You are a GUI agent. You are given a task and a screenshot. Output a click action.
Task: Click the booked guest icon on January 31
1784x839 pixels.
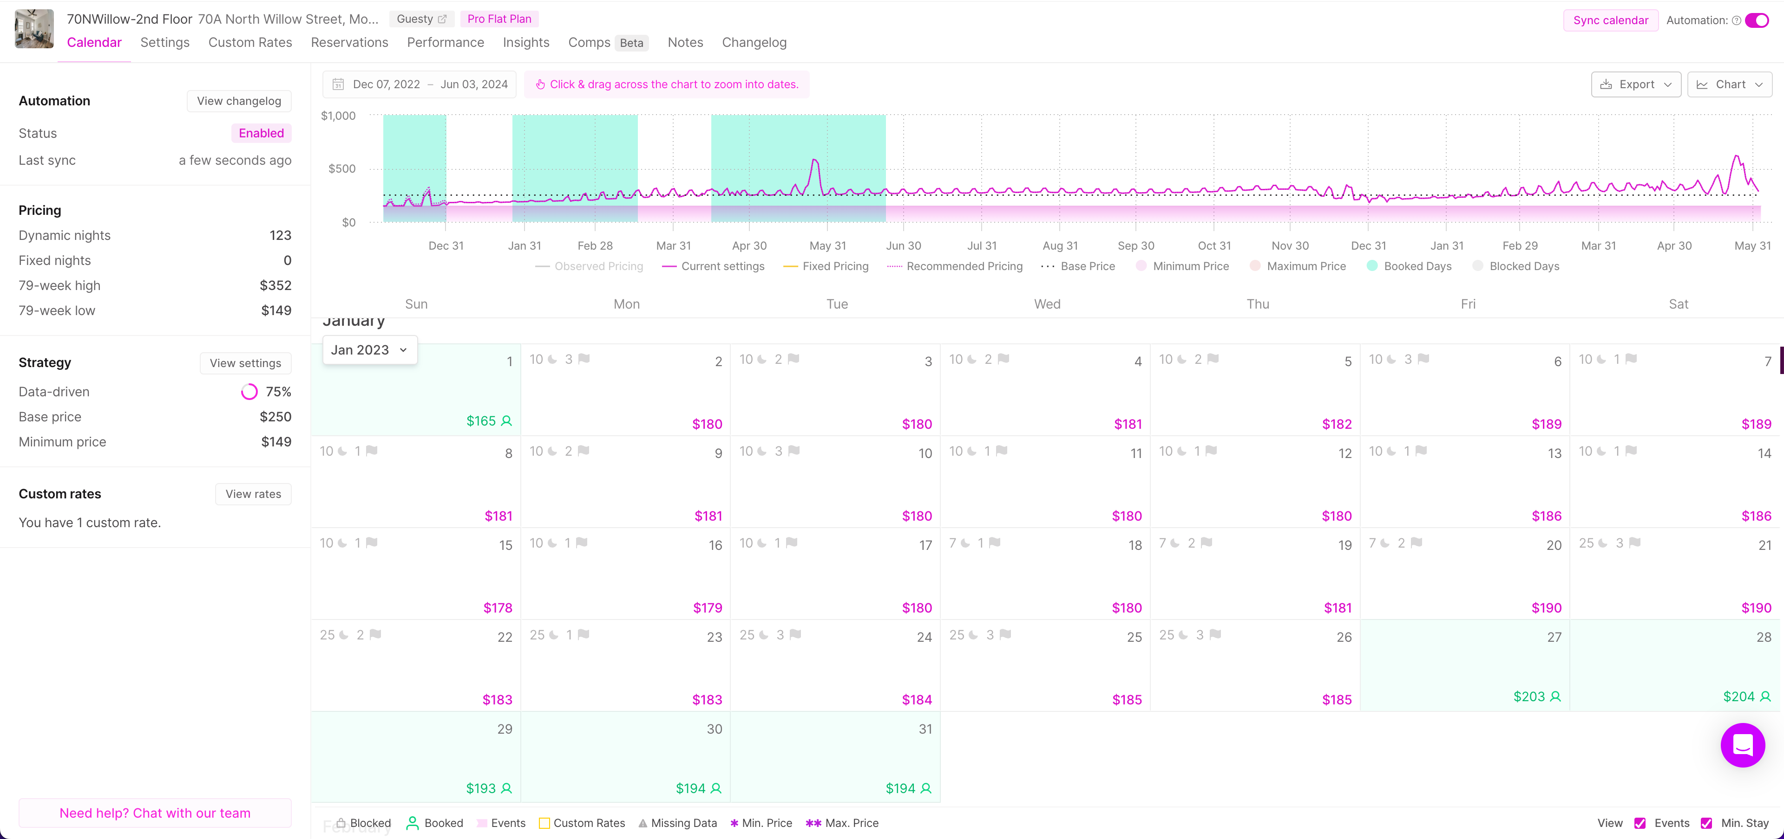pyautogui.click(x=926, y=788)
